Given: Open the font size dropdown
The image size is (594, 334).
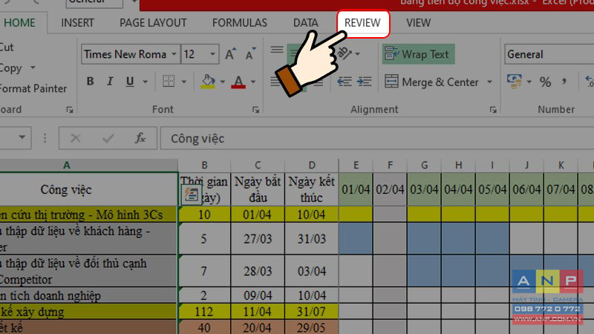Looking at the screenshot, I should [212, 54].
